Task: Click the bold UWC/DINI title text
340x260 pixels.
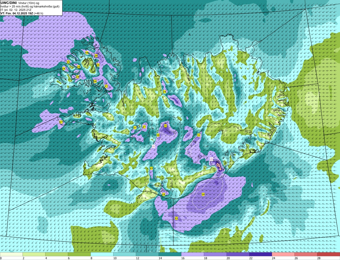Action: click(8, 3)
